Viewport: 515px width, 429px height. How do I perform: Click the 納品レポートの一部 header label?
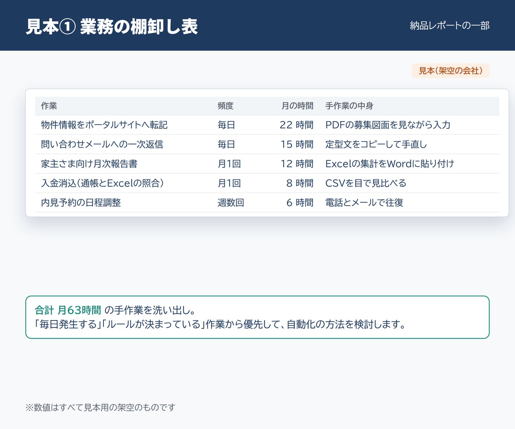(x=450, y=26)
